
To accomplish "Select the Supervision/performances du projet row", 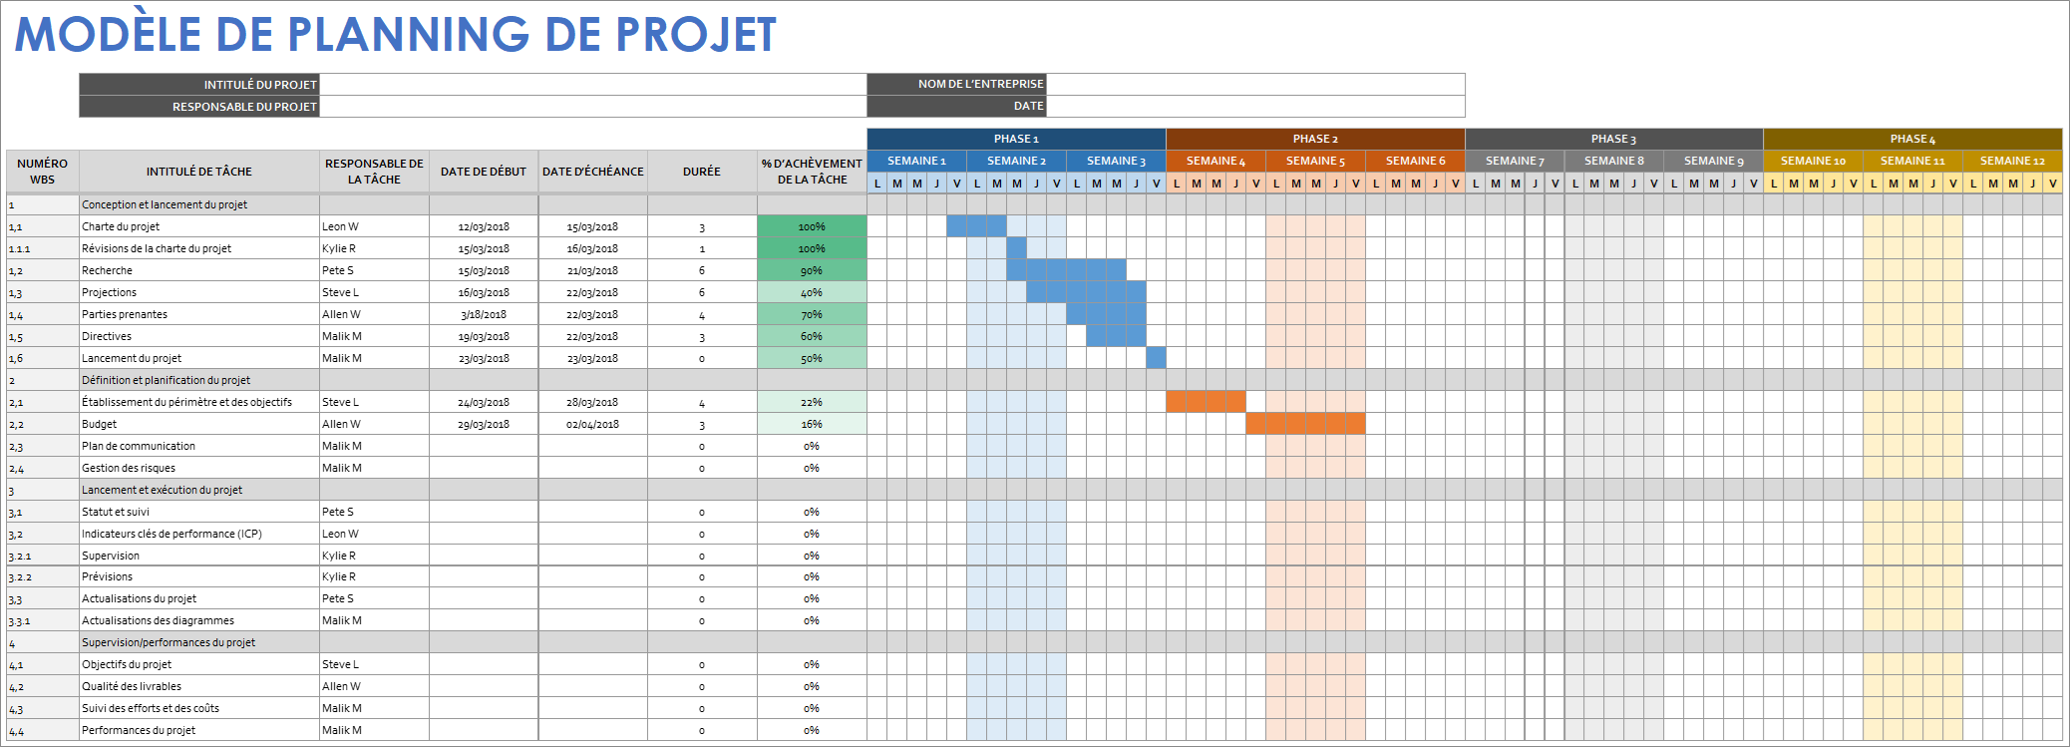I will coord(1034,642).
